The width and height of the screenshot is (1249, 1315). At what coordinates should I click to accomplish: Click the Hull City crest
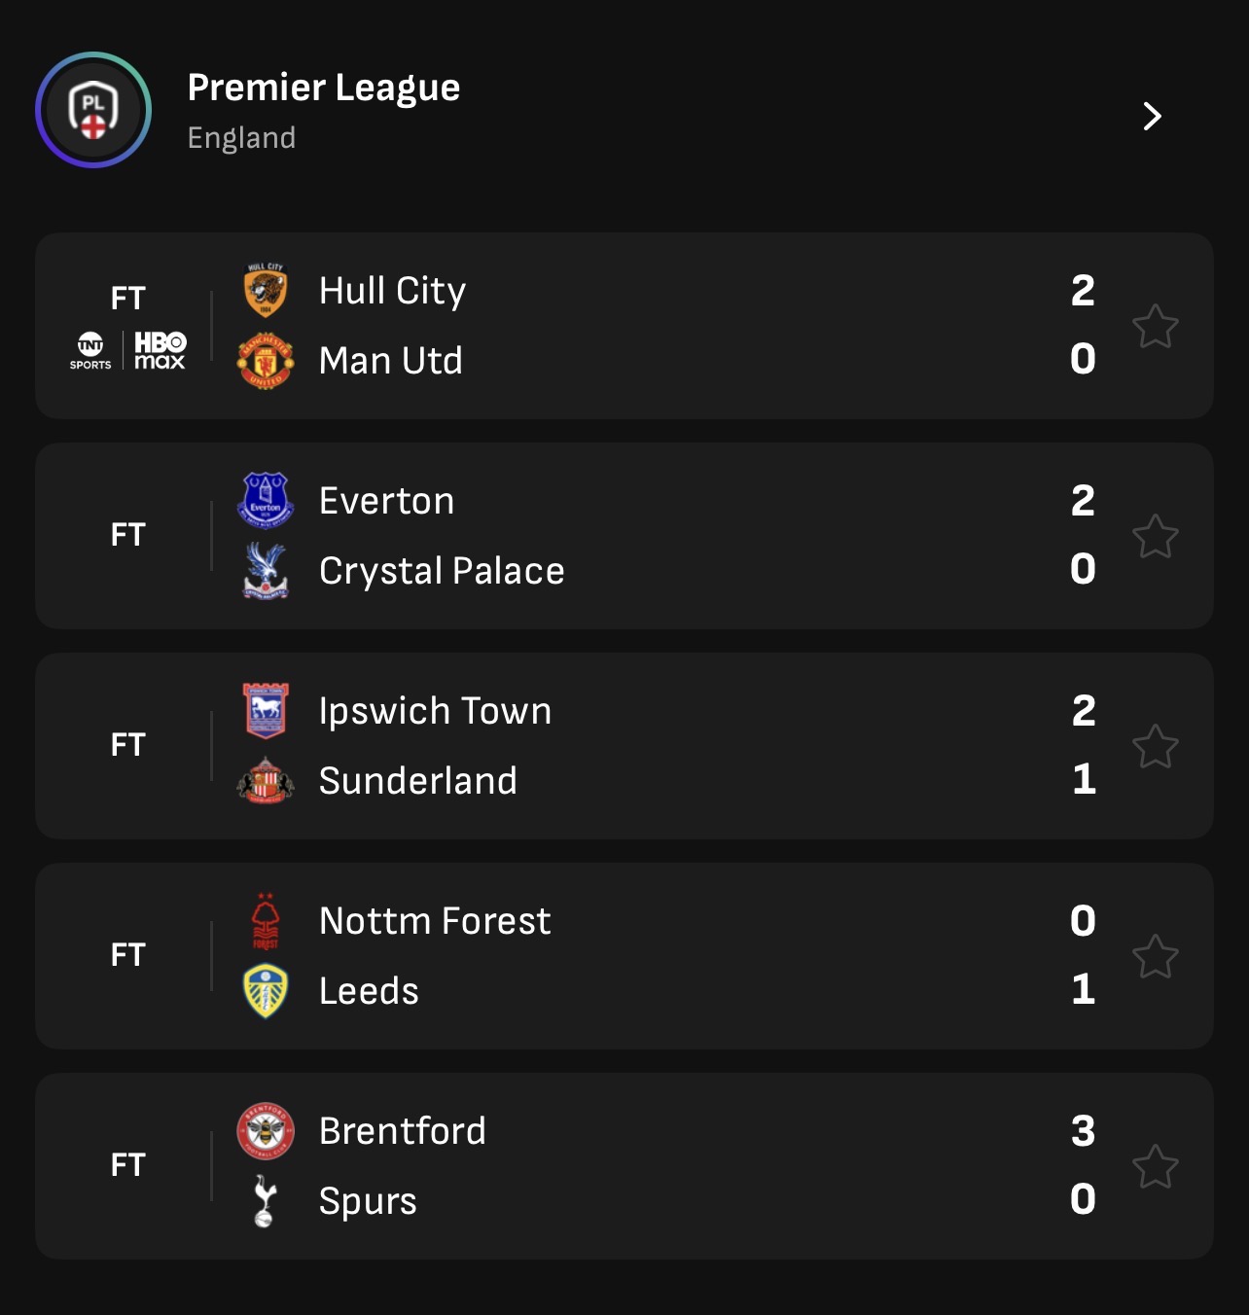[x=266, y=290]
